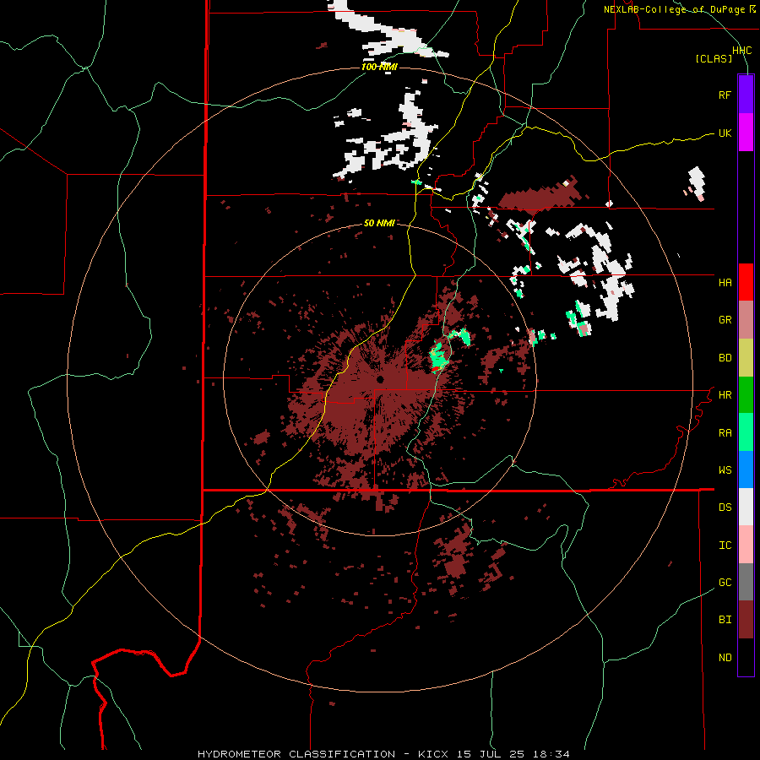Screen dimensions: 760x760
Task: Click the magenta UK color swatch
Action: pyautogui.click(x=746, y=133)
